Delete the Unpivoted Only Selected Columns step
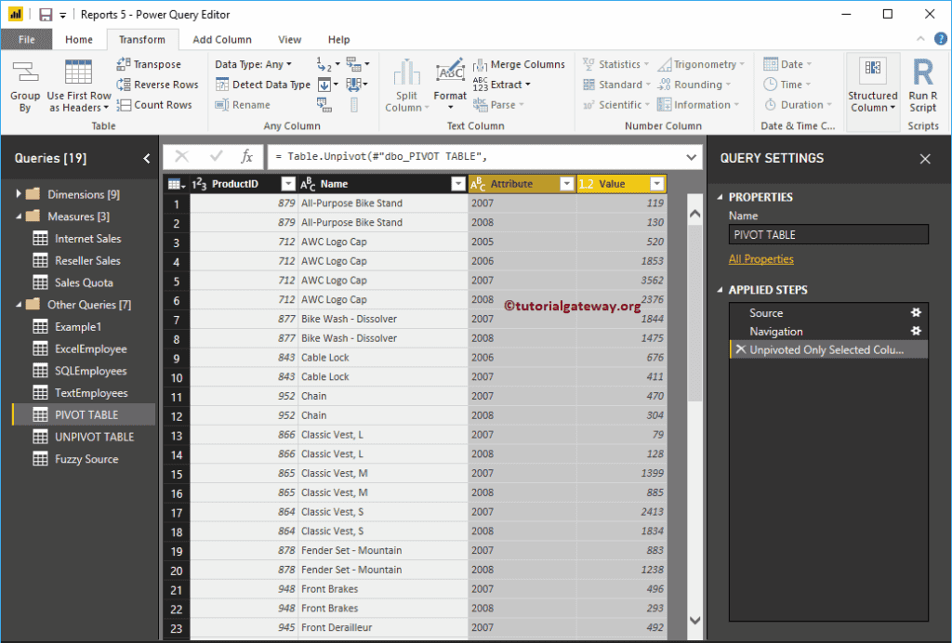This screenshot has width=952, height=643. 740,349
